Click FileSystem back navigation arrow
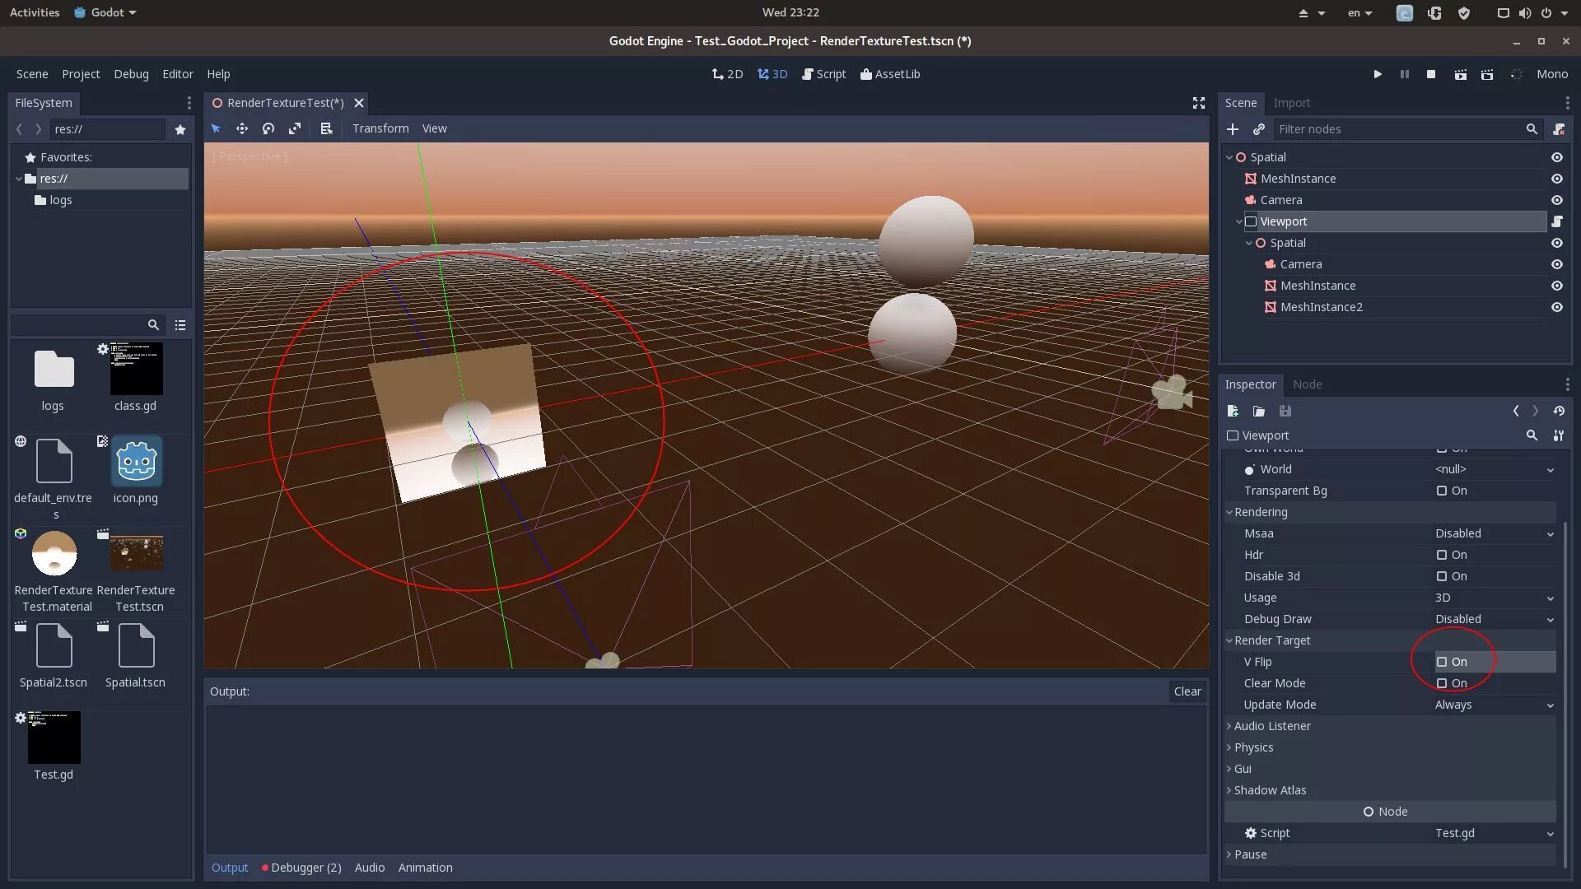This screenshot has width=1581, height=889. tap(19, 129)
